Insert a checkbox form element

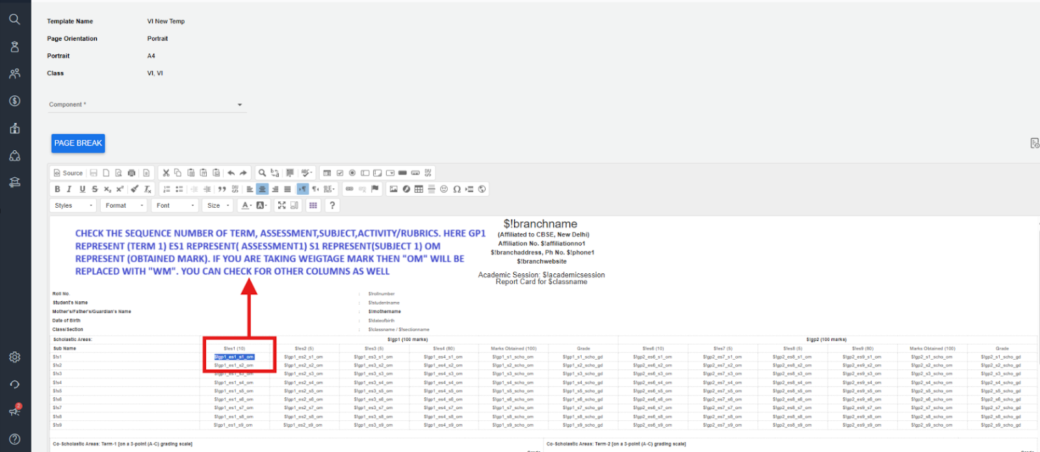(339, 173)
